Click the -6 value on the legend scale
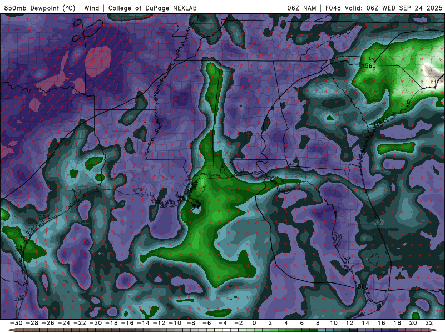Viewport: 445px width, 333px height. tap(207, 323)
